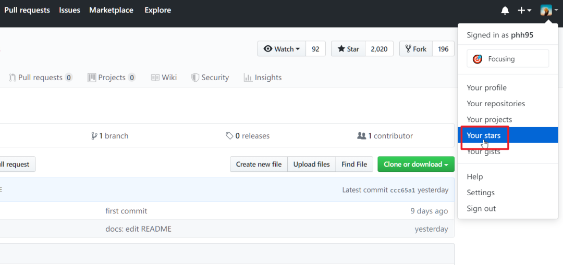Fork the repository
563x265 pixels.
coord(416,49)
